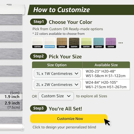Select the purple custom swatch
Viewport: 134px width, 134px height.
(x=111, y=43)
